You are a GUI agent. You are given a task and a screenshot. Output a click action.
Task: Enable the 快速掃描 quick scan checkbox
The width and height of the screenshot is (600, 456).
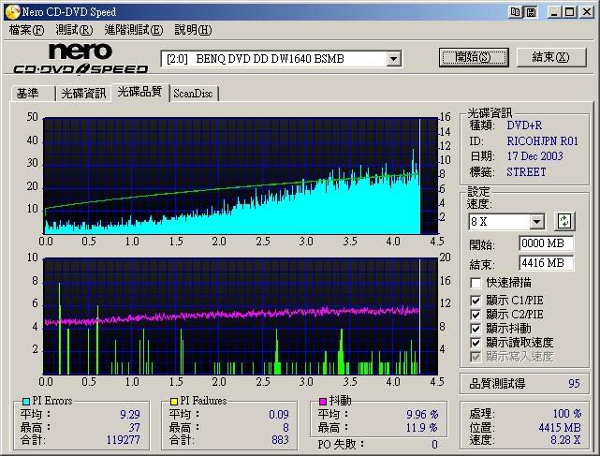pyautogui.click(x=476, y=283)
